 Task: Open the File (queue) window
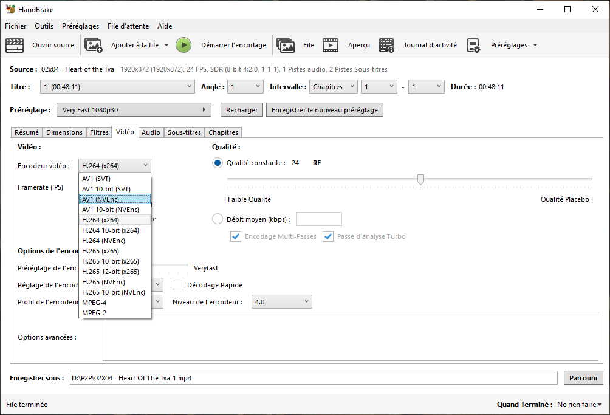[301, 44]
